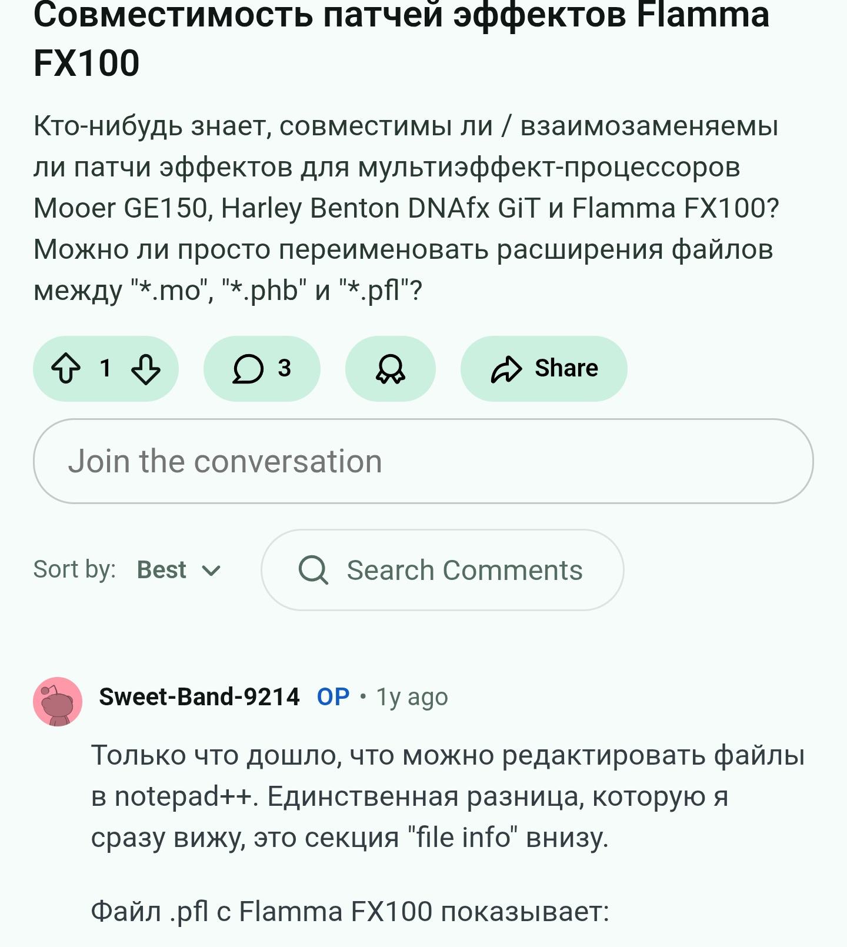Open the Sweet-Band-9214 username profile link

[x=199, y=697]
